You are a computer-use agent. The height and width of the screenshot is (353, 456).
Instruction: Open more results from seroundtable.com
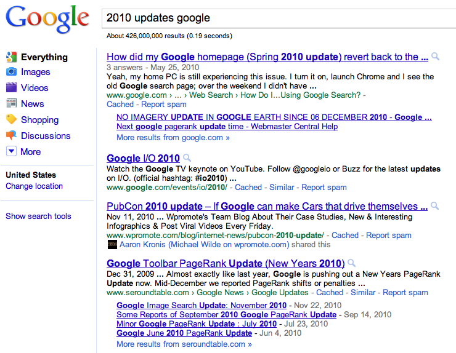pos(184,344)
